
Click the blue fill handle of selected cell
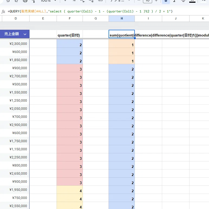click(x=135, y=38)
